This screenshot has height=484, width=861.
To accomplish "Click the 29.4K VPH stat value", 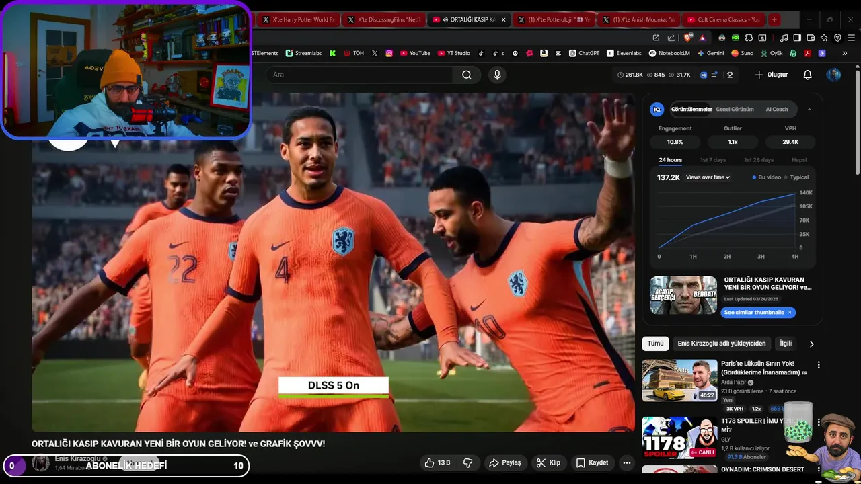I will click(790, 142).
